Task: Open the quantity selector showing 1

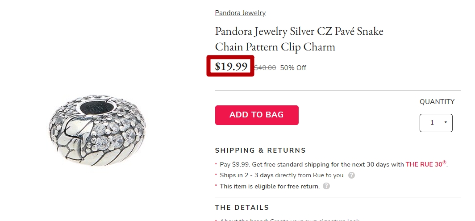Action: click(x=436, y=123)
